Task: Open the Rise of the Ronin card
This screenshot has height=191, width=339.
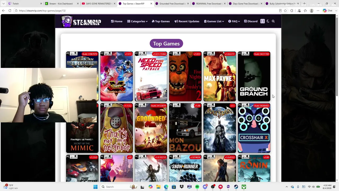Action: [x=254, y=168]
